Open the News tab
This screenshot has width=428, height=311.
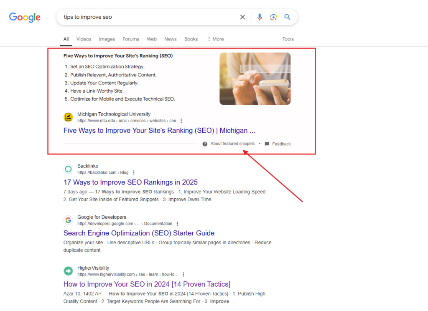pyautogui.click(x=171, y=39)
